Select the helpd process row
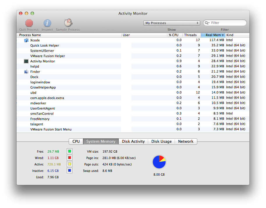Image resolution: width=266 pixels, height=208 pixels. (x=133, y=66)
